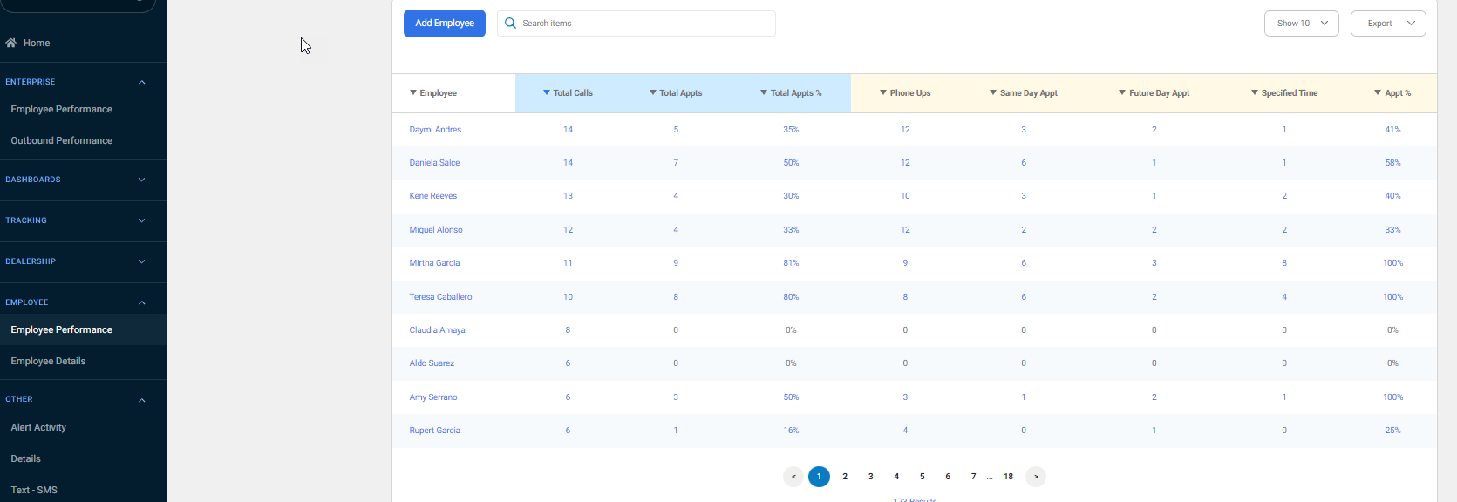Click sort arrow on Specified Time column

click(1255, 92)
